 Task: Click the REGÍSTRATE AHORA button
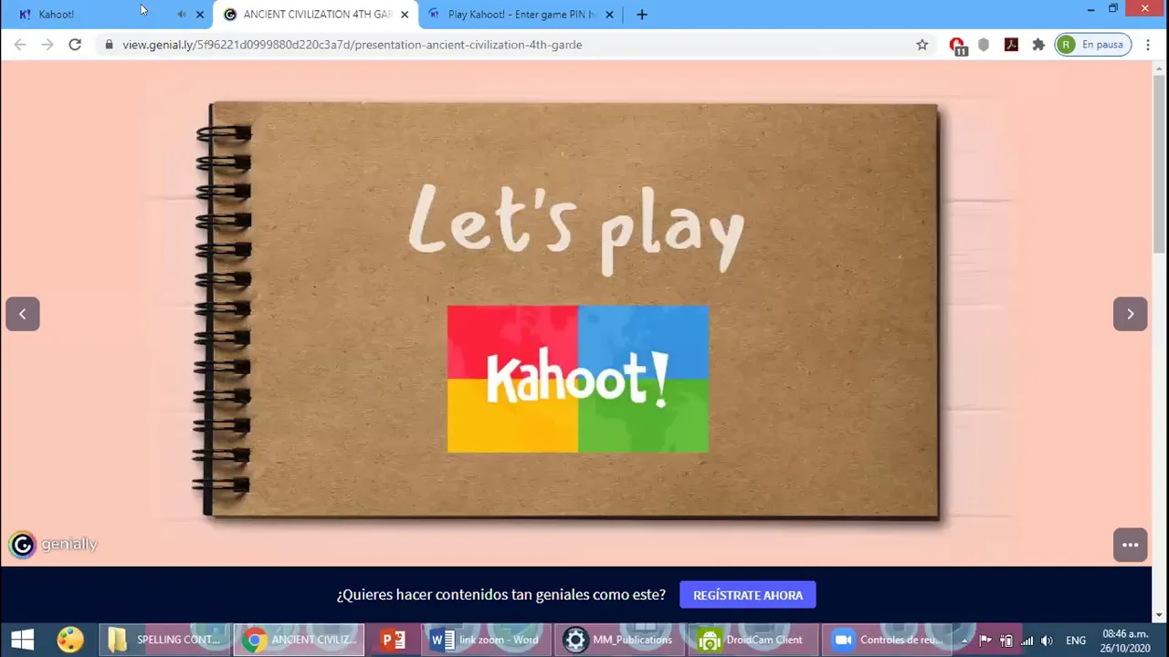[748, 595]
